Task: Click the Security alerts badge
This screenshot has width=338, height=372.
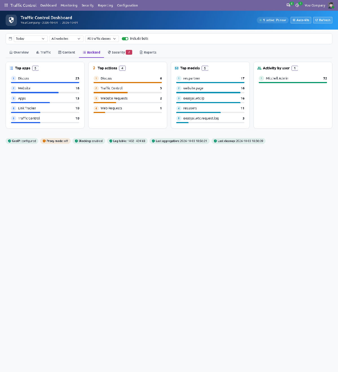Action: (x=129, y=52)
